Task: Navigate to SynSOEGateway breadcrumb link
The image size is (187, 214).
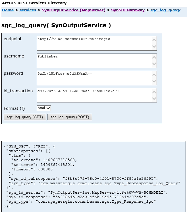Action: [128, 10]
